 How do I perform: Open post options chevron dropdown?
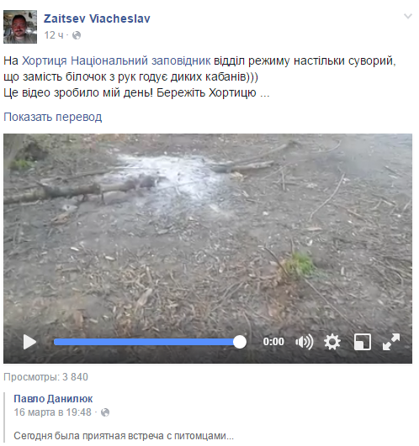pyautogui.click(x=408, y=16)
